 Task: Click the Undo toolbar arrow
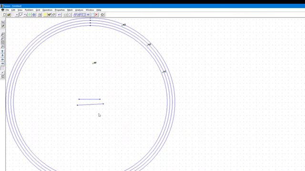(60, 15)
